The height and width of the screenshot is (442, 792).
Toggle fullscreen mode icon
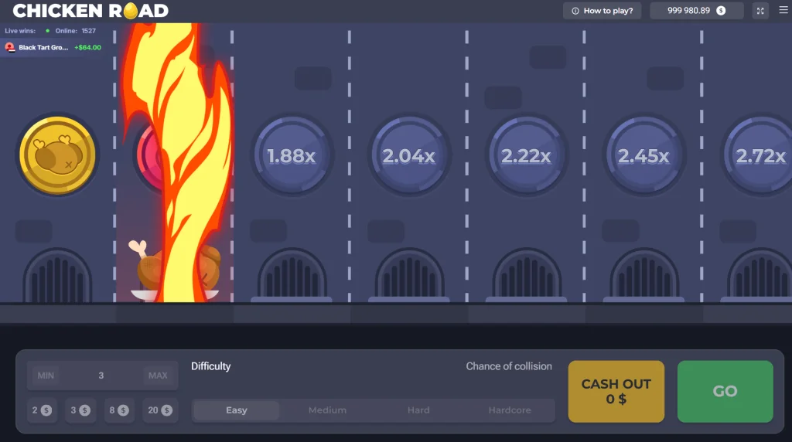(x=760, y=11)
